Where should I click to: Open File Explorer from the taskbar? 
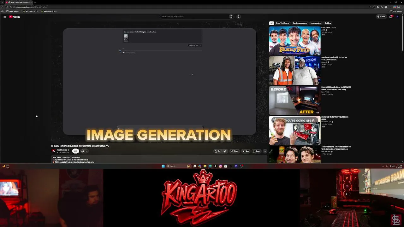(205, 166)
